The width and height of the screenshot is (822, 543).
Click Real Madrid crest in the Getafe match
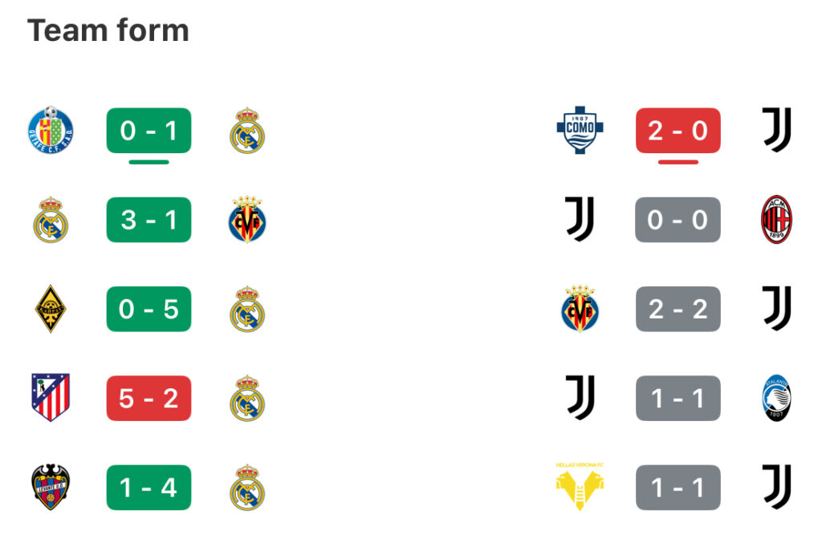pos(247,130)
